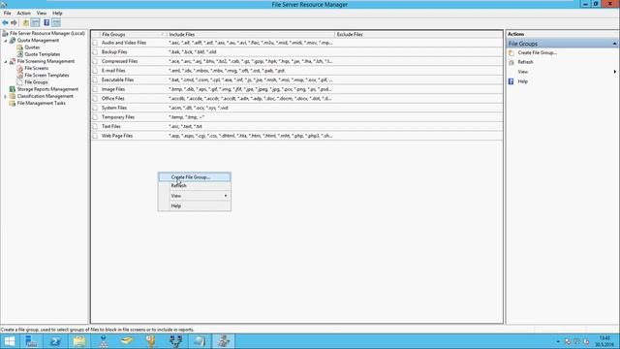Click the *.bak, *.bck include files cell

point(193,51)
